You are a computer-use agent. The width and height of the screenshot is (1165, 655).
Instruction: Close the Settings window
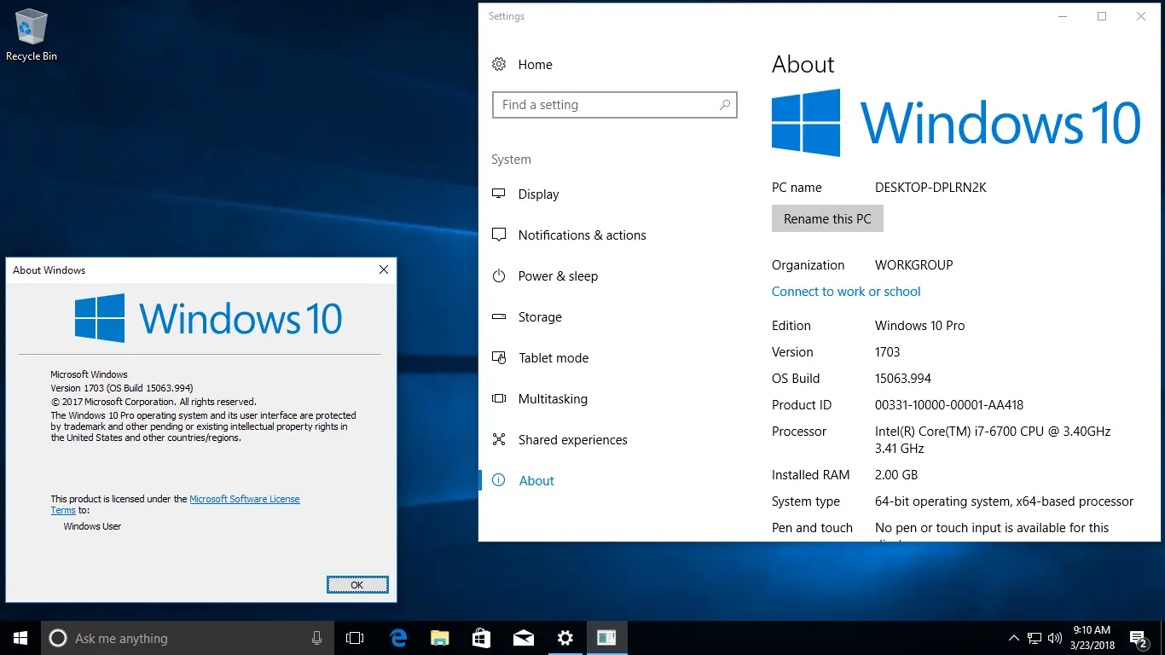tap(1141, 16)
